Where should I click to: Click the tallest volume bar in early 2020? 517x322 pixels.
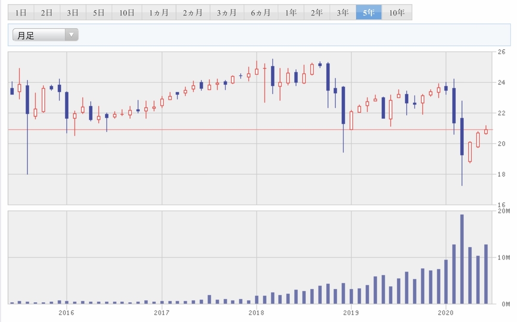(462, 259)
